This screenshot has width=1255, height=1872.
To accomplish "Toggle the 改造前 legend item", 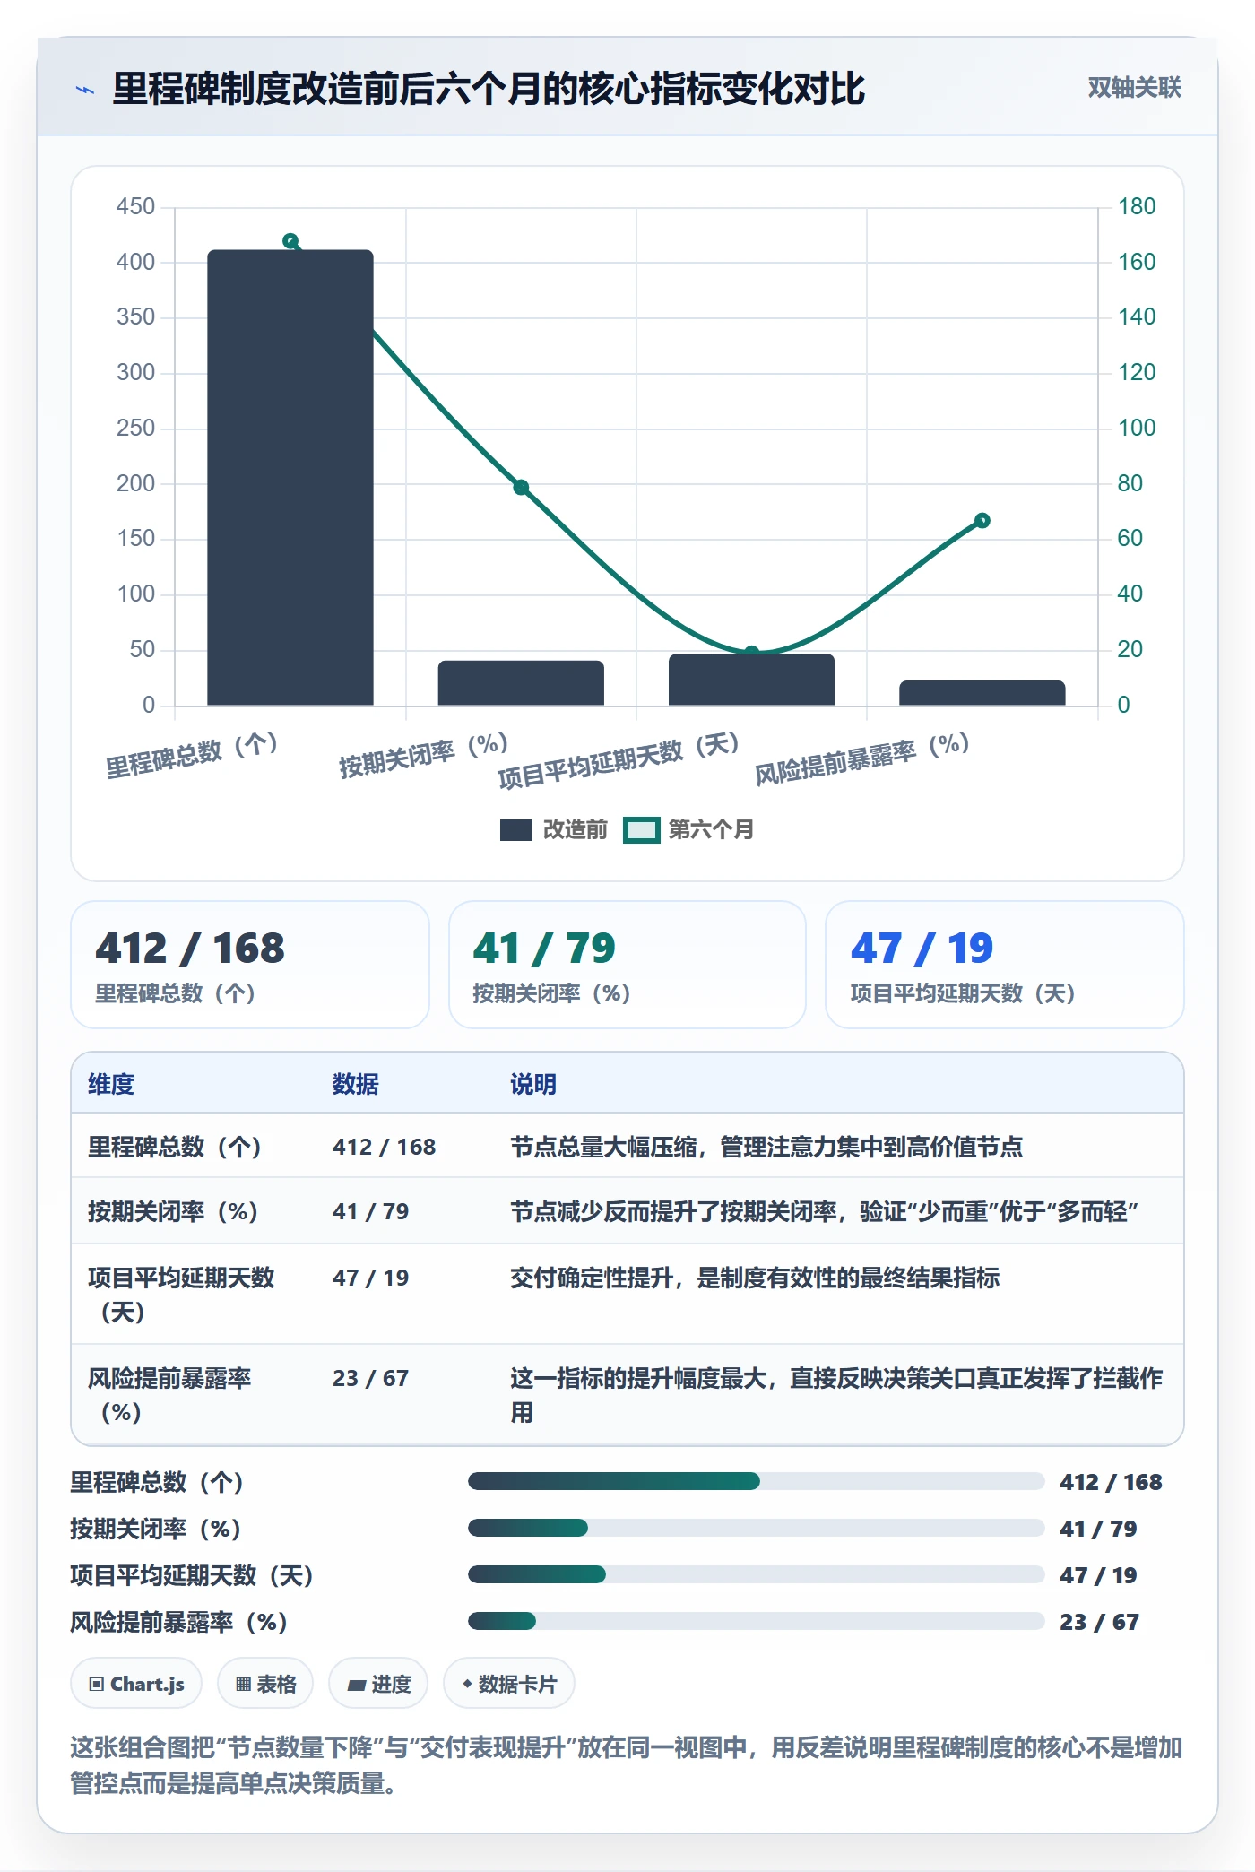I will (553, 829).
